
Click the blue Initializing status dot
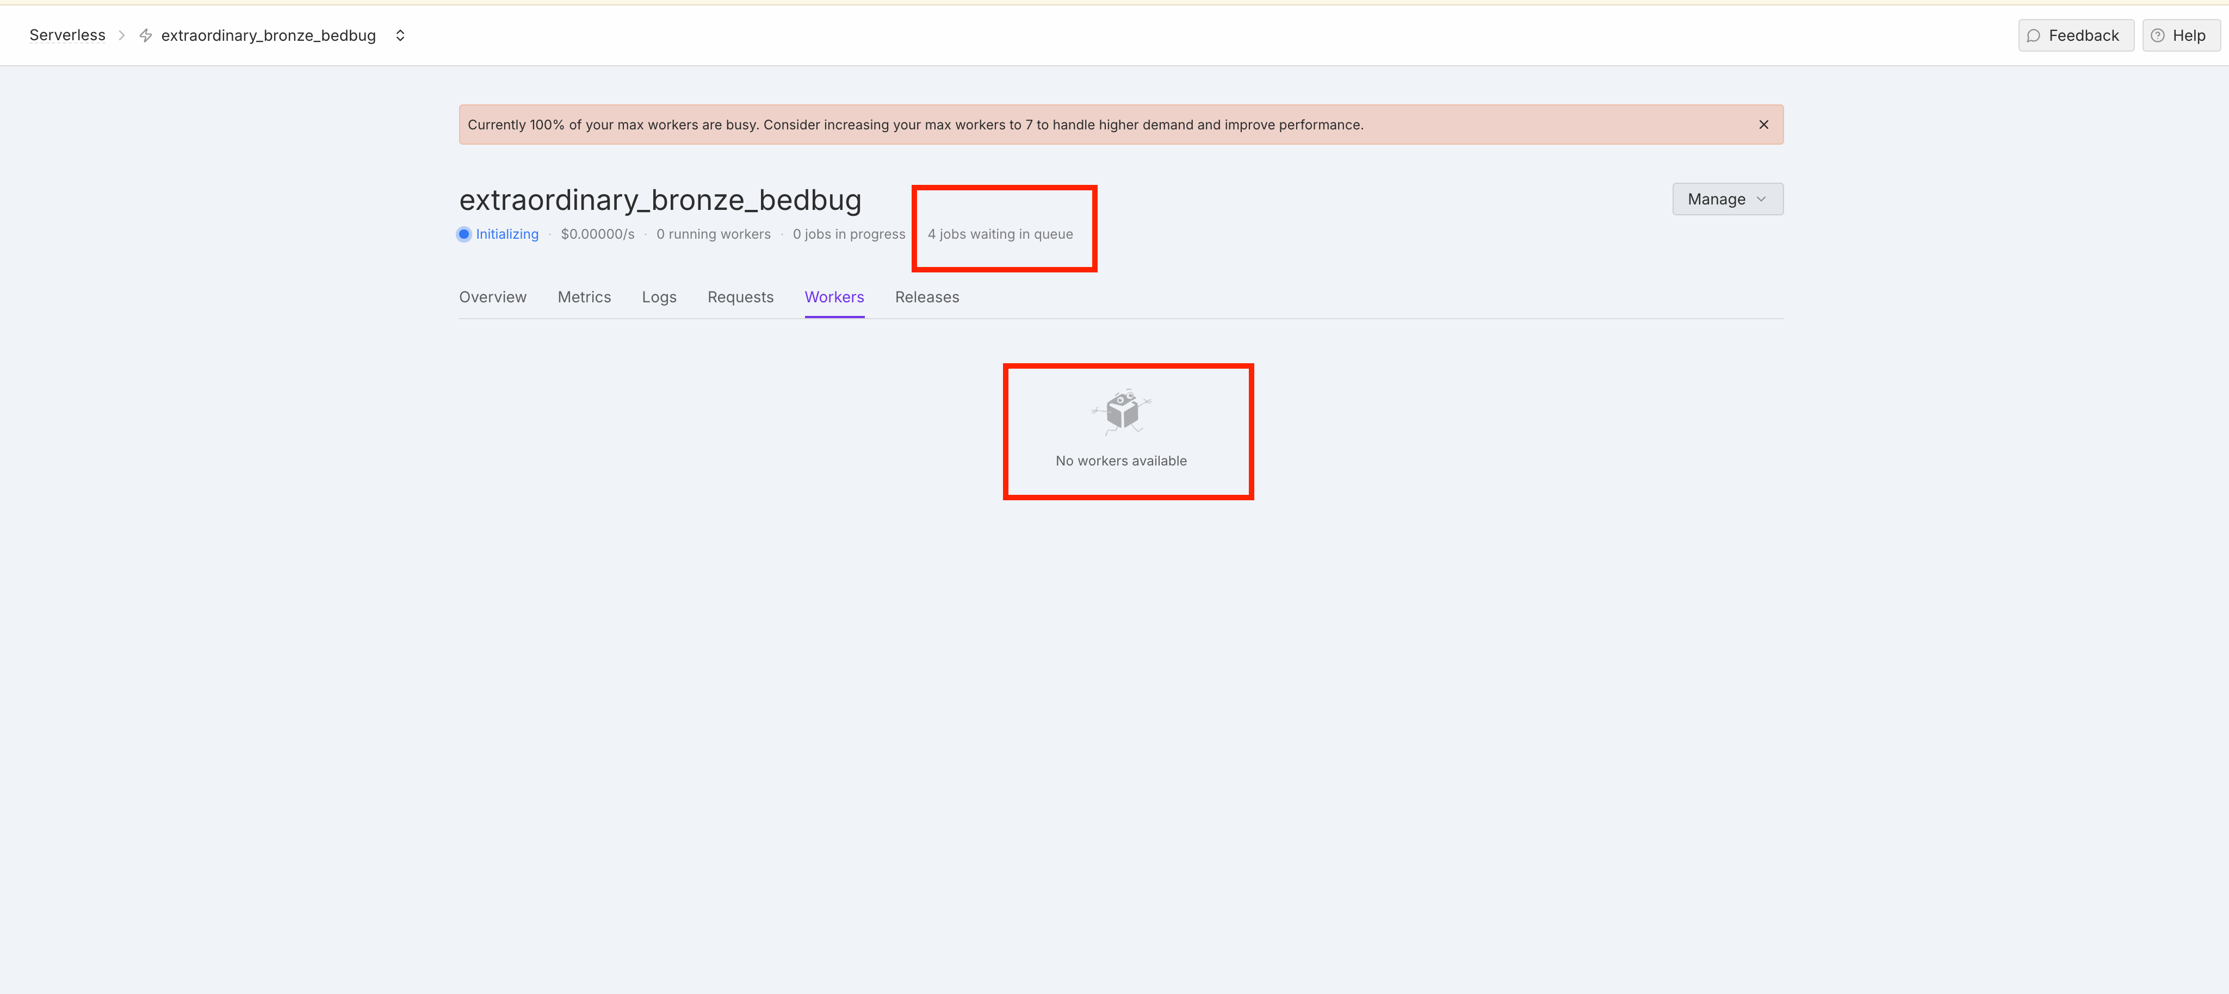pyautogui.click(x=465, y=234)
